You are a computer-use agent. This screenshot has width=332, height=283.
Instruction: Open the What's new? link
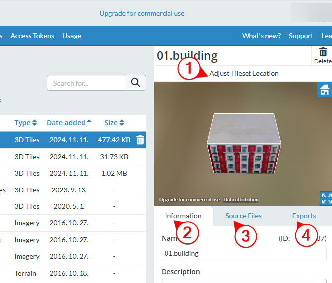261,36
